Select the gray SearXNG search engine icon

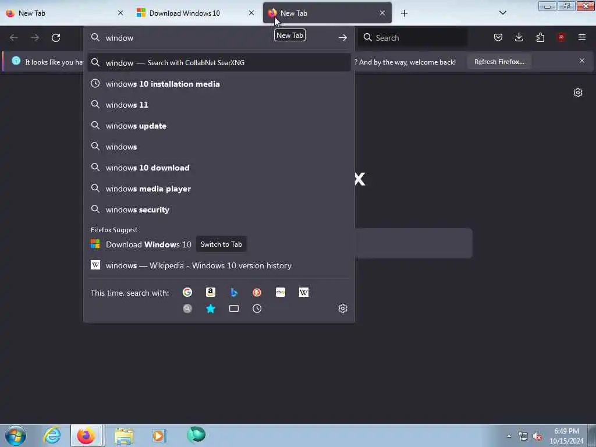[187, 308]
